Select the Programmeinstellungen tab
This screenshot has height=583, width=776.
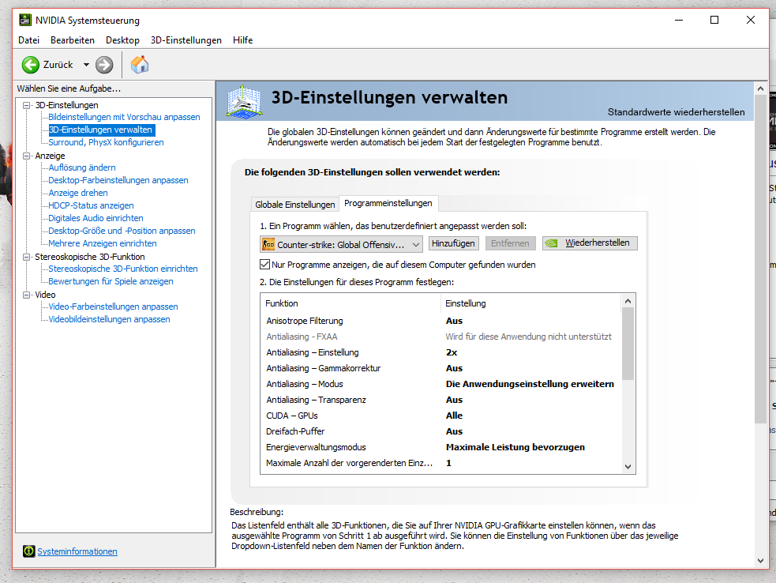388,203
